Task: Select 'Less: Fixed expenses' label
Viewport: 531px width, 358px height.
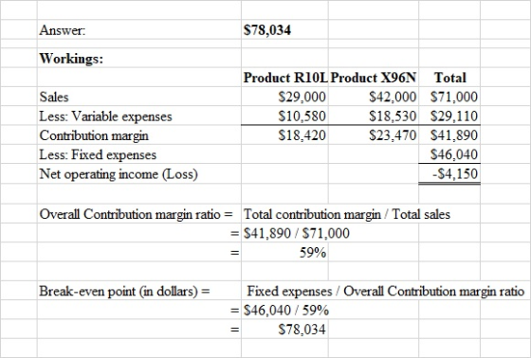Action: pos(98,155)
